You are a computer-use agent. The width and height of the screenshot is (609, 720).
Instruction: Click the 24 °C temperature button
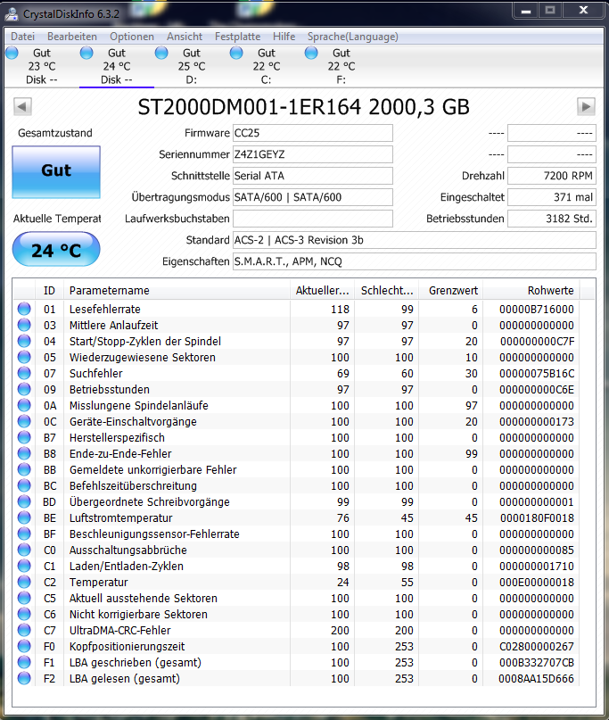[56, 249]
